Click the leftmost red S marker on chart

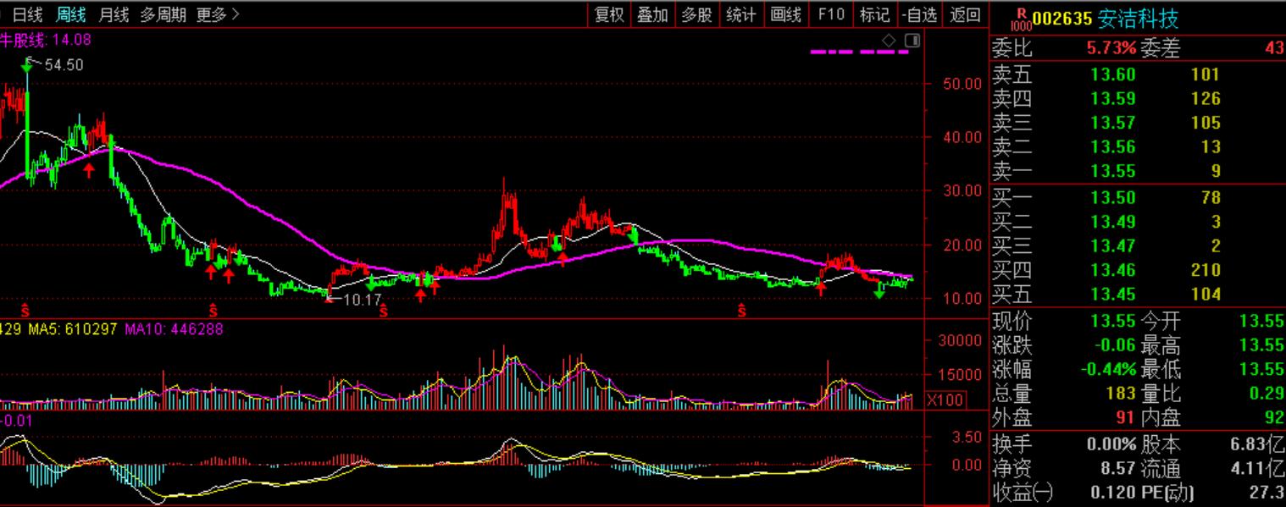[25, 311]
